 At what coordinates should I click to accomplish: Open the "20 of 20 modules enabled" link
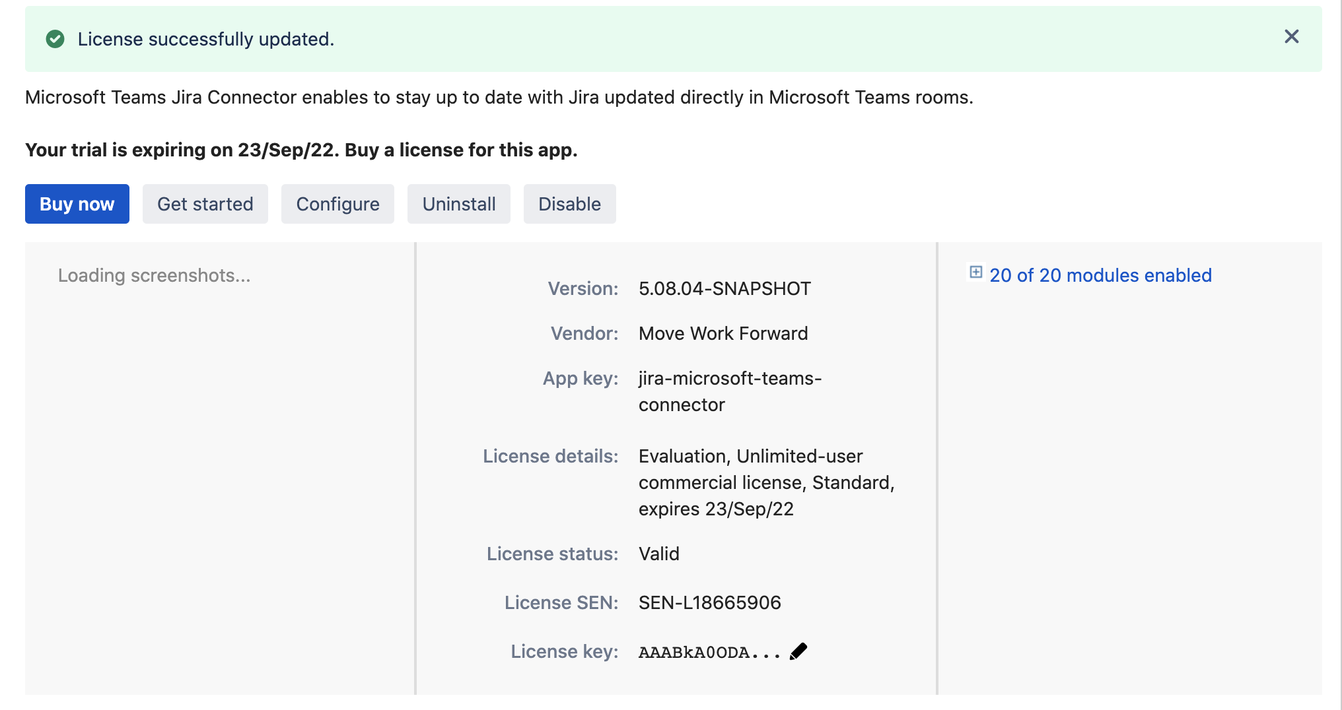tap(1100, 275)
